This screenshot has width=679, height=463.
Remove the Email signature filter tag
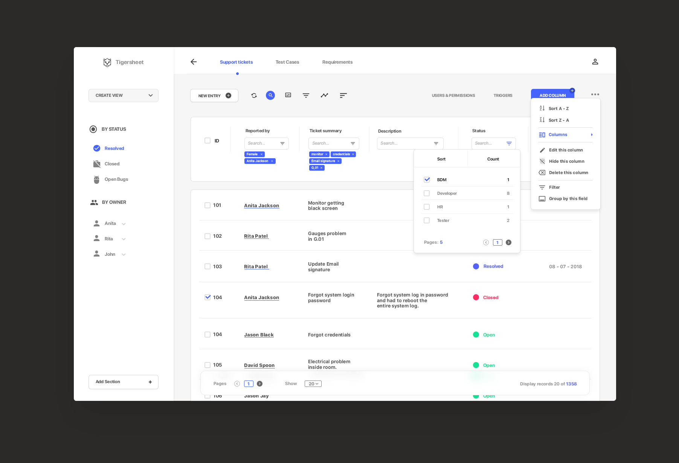338,161
